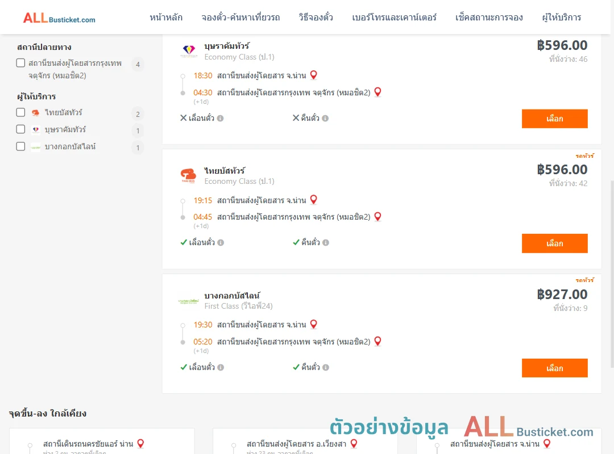Show คืนตั๋ว info icon on ไทยบัสทัวร์ card
This screenshot has width=614, height=454.
click(326, 242)
